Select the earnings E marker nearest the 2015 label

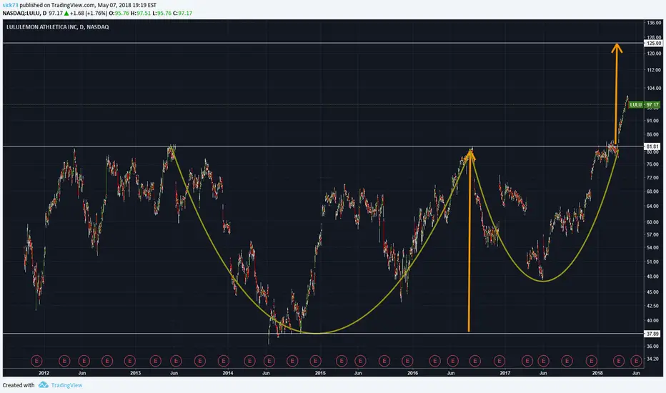315,361
